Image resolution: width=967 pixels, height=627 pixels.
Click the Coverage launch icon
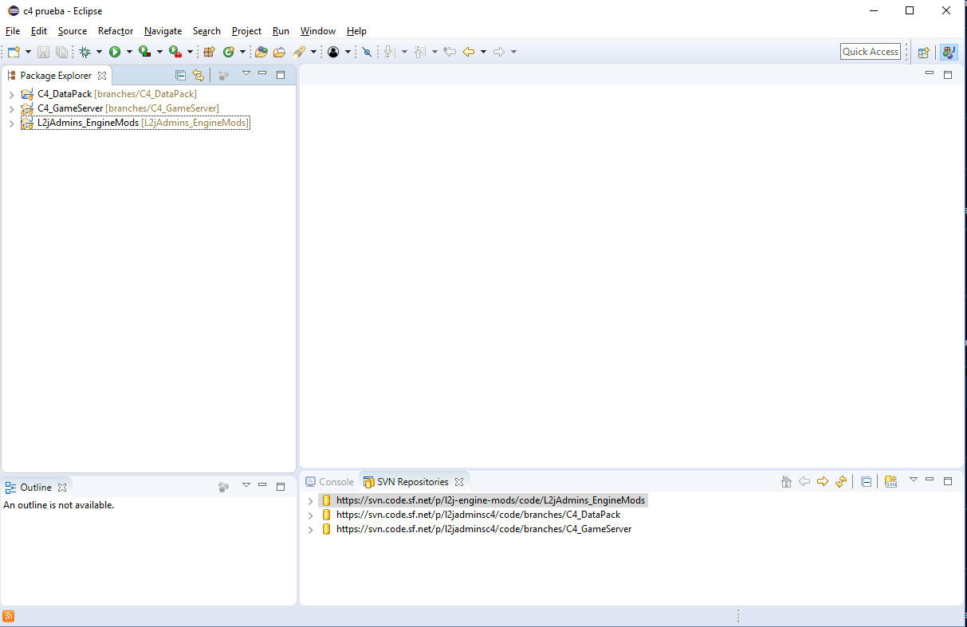(x=144, y=52)
